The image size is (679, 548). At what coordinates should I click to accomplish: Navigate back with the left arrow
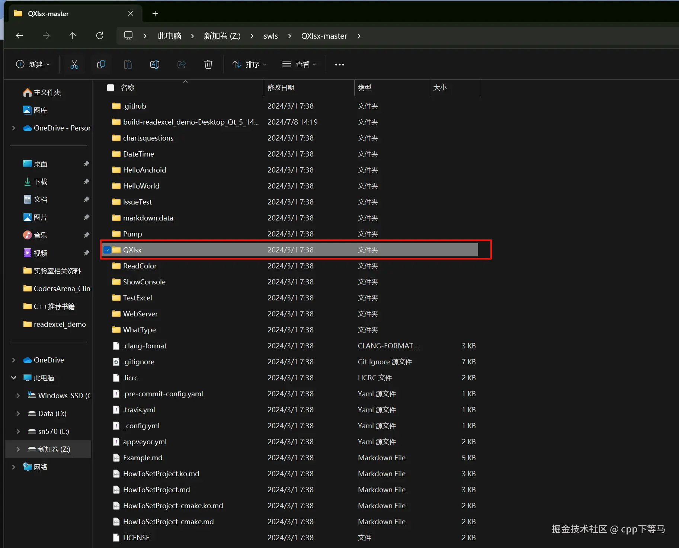19,36
